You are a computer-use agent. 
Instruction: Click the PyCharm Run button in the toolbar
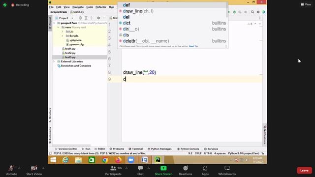coord(229,12)
